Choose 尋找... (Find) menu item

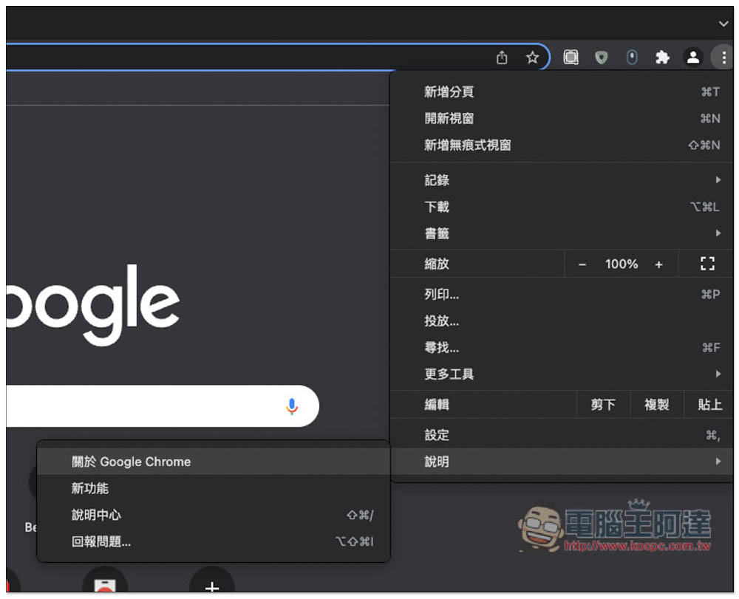562,348
